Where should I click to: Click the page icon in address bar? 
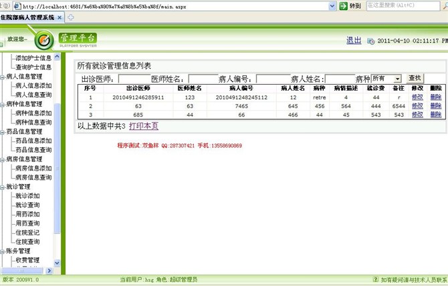pyautogui.click(x=17, y=6)
